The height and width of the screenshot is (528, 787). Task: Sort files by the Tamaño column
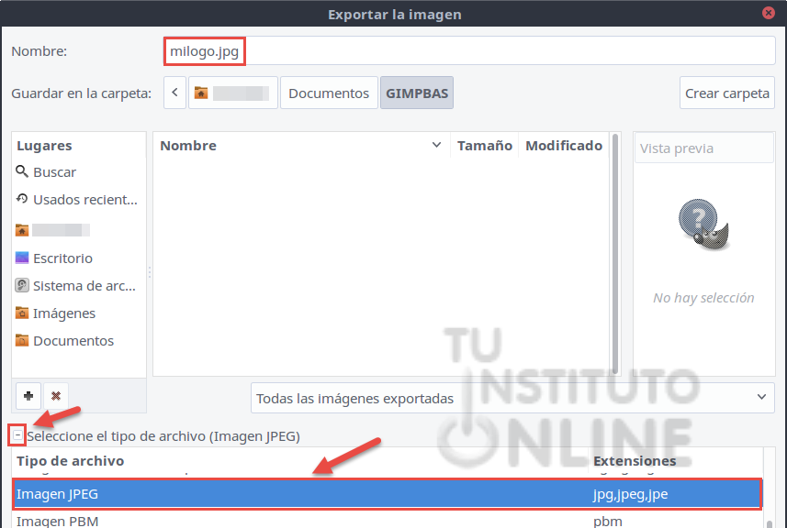coord(484,145)
